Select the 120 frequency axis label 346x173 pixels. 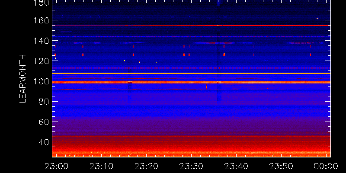(41, 61)
